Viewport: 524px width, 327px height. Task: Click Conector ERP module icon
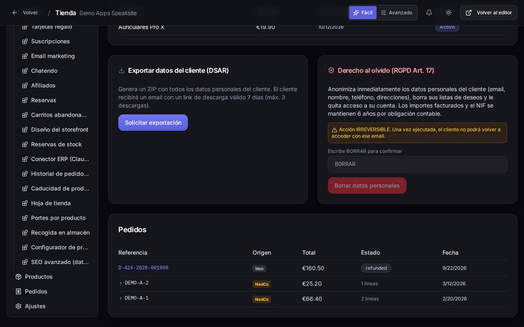click(x=25, y=159)
